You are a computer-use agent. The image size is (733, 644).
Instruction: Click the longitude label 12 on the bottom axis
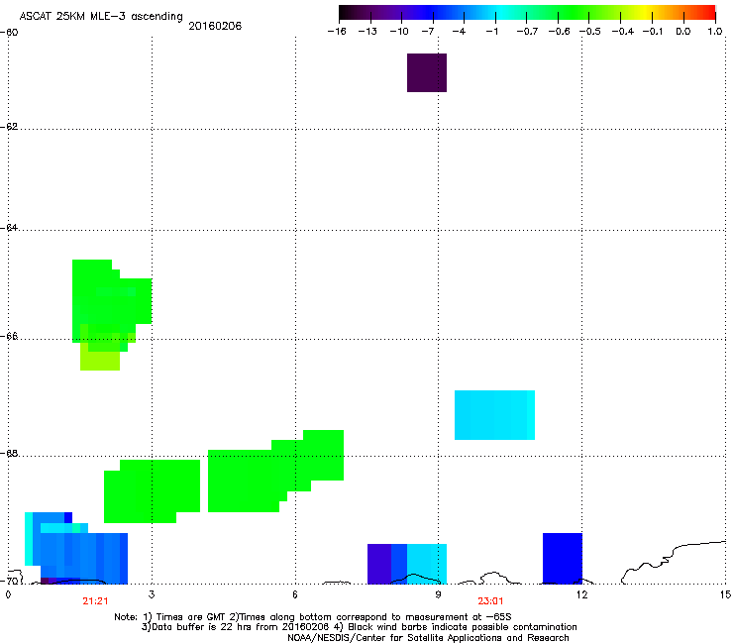pos(581,594)
